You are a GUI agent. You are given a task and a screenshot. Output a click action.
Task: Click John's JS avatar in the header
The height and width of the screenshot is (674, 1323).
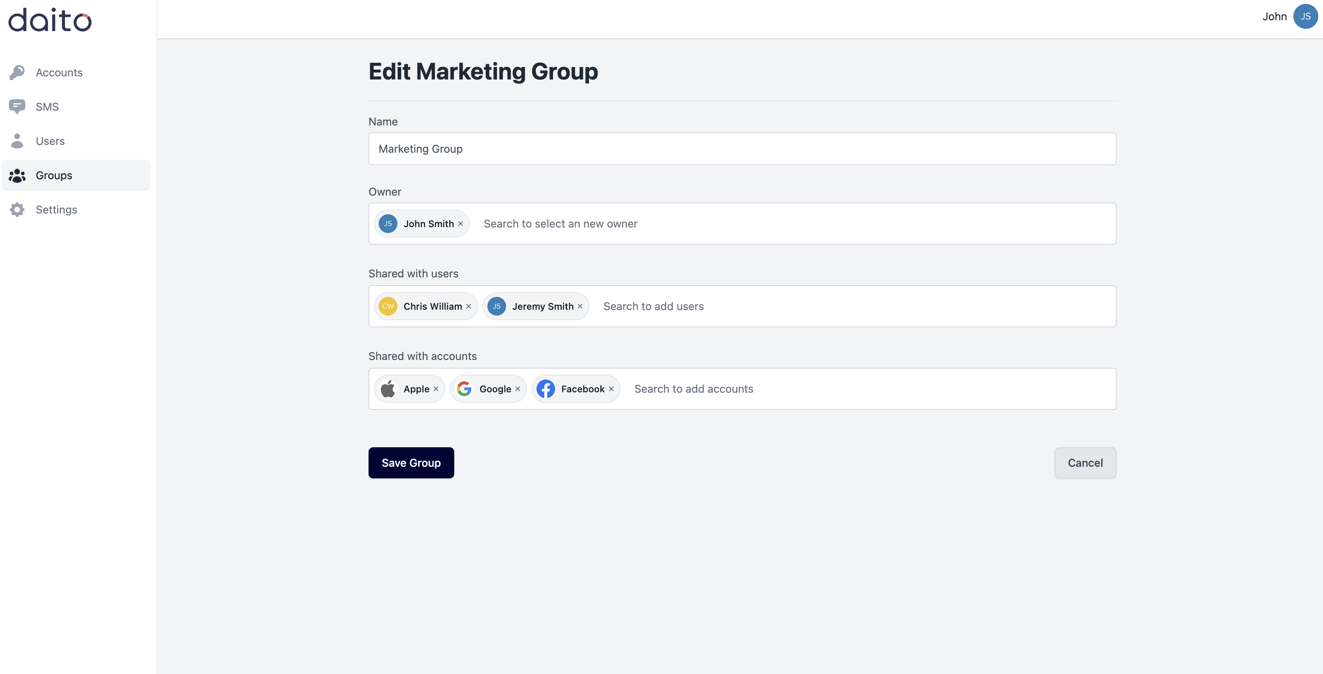click(x=1305, y=16)
